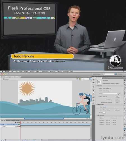Toggle green outline box on top layer
The width and height of the screenshot is (126, 141).
point(19,124)
